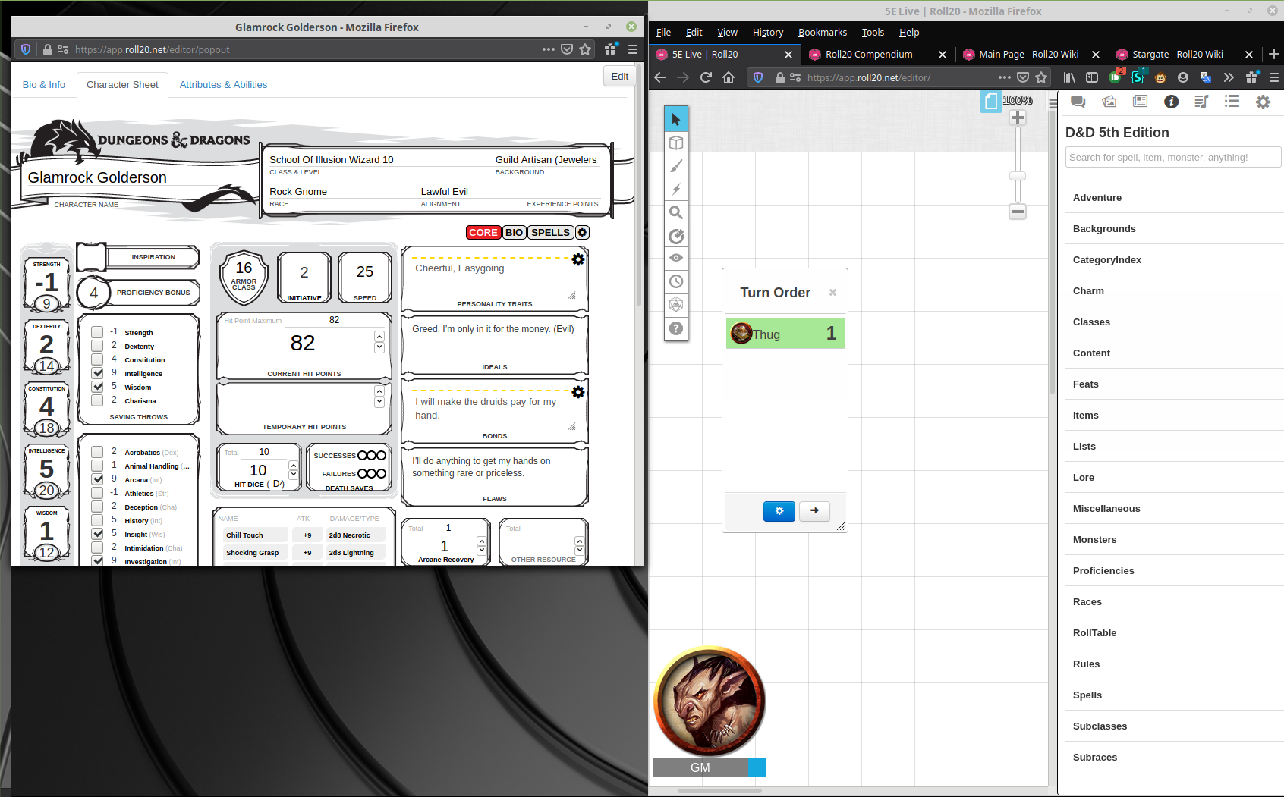
Task: Select the Drawing brush tool
Action: (x=676, y=166)
